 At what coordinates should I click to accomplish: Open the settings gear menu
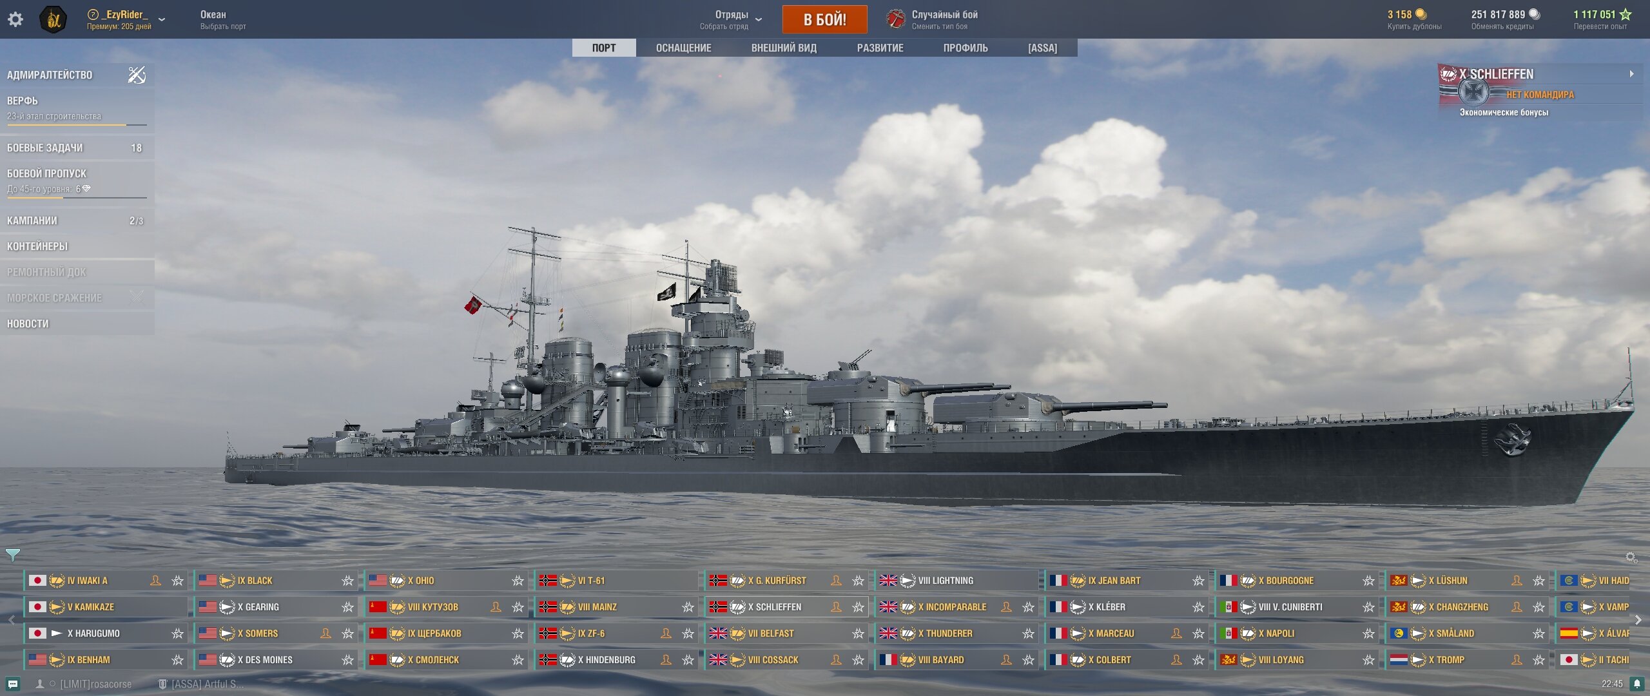(15, 19)
